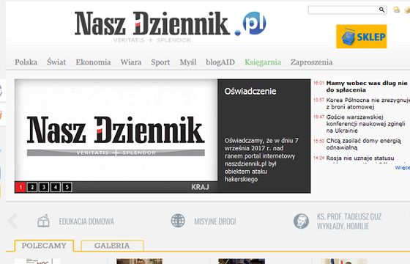Open 'Korea Północna nie zrezygnuje' news item

368,103
